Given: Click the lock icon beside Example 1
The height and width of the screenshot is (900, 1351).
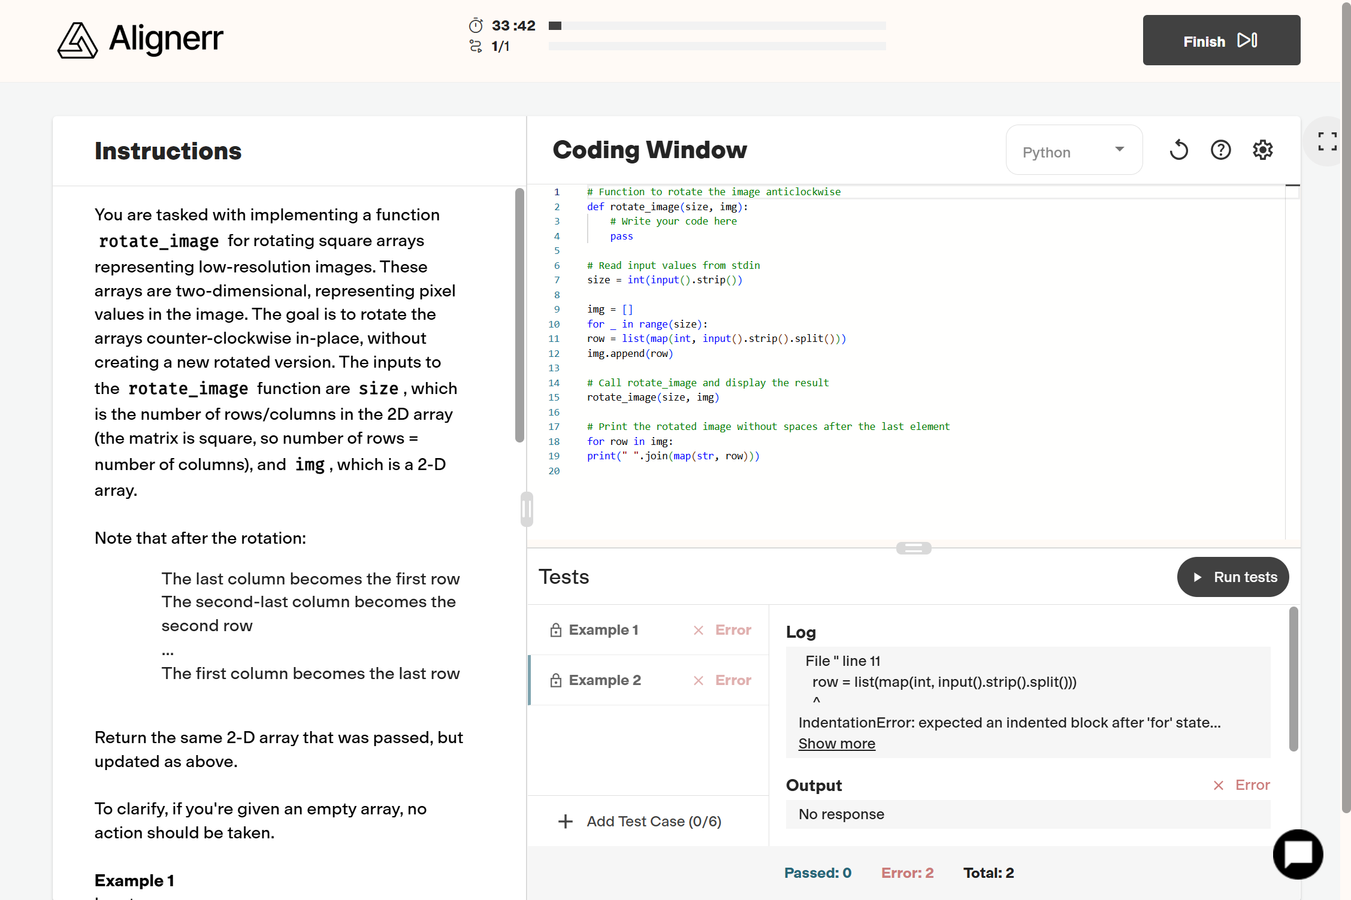Looking at the screenshot, I should point(556,630).
